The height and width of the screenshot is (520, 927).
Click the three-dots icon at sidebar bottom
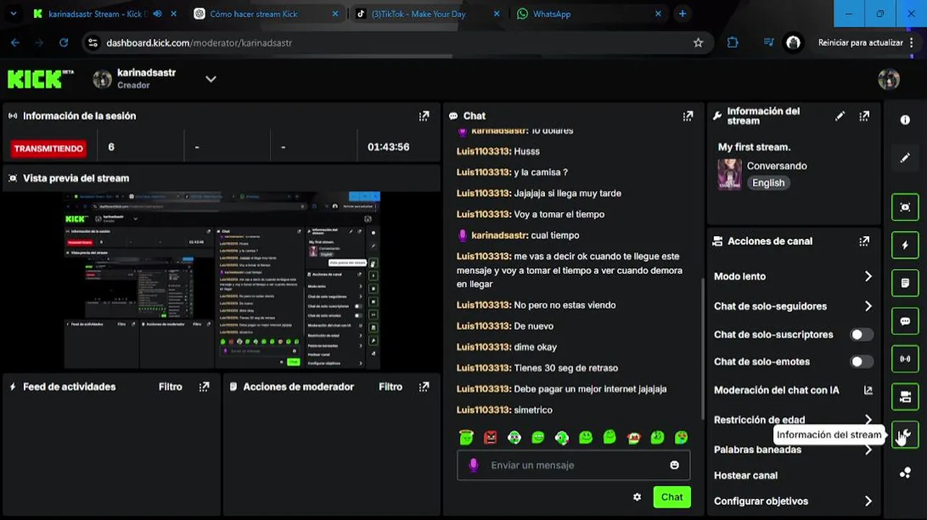[905, 473]
